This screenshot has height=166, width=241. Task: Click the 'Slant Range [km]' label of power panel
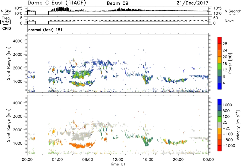point(8,63)
